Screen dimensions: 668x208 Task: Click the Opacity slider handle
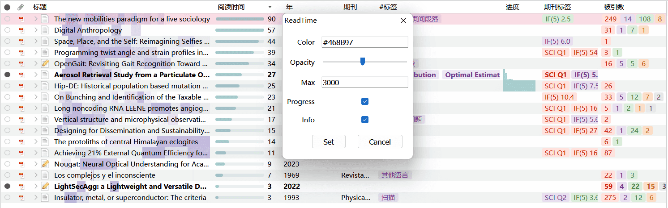click(x=363, y=62)
